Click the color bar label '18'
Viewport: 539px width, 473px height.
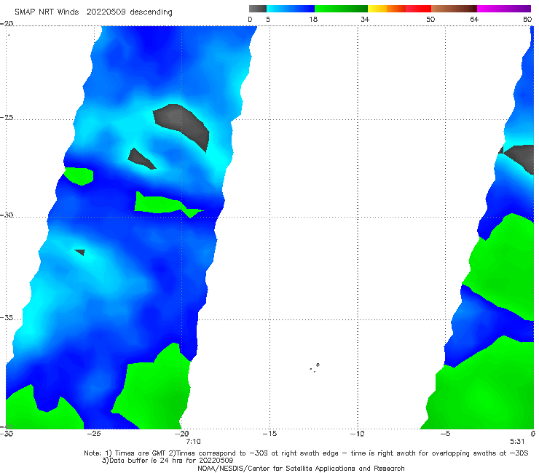pyautogui.click(x=313, y=20)
